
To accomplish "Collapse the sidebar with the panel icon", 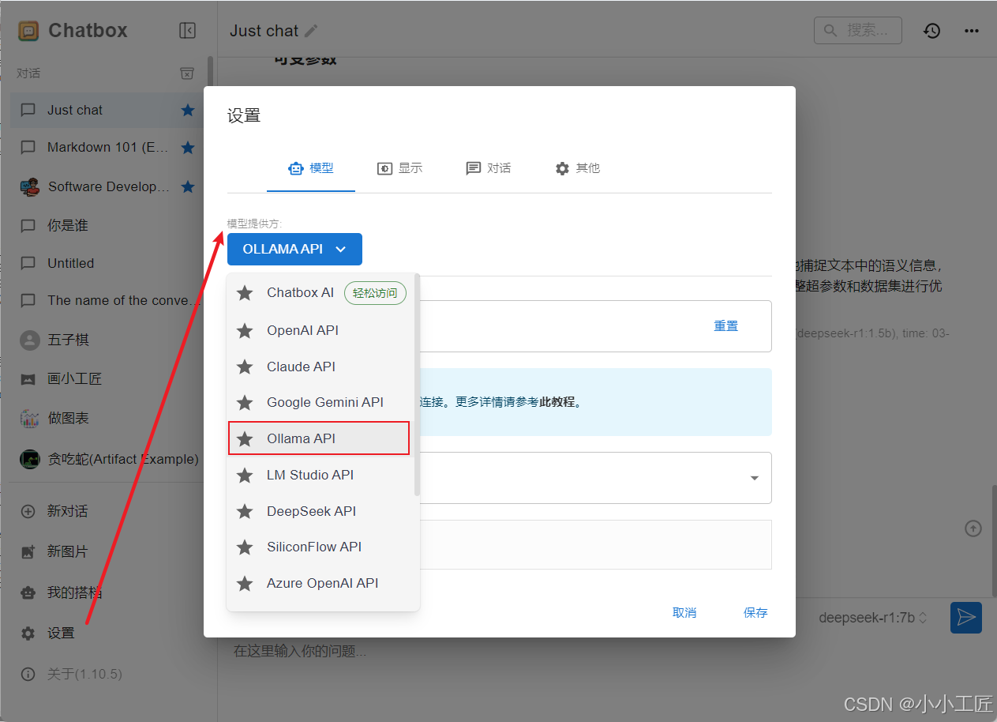I will (187, 31).
